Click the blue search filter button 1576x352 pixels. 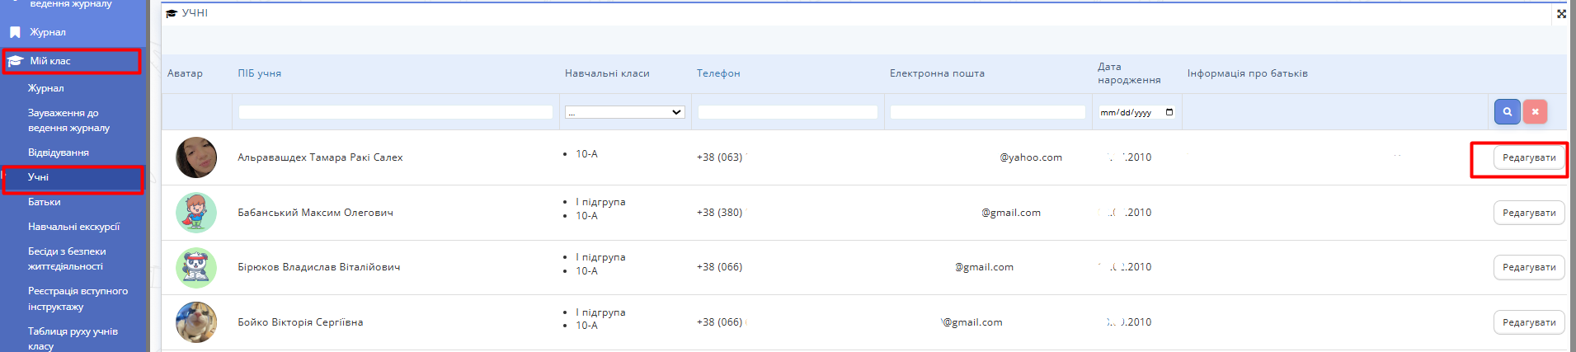(1507, 112)
